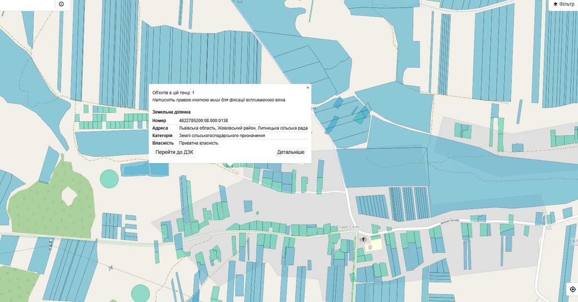Click the Земельна ділянка heading
Viewport: 578px width, 302px height.
pos(172,112)
